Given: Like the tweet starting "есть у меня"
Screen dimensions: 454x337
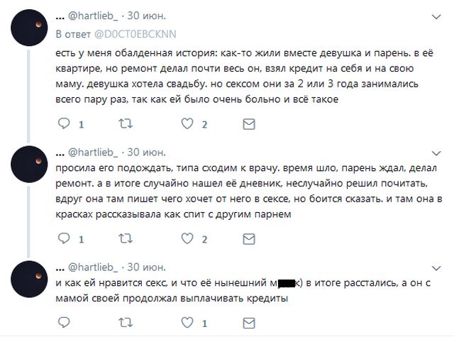Looking at the screenshot, I should point(188,124).
